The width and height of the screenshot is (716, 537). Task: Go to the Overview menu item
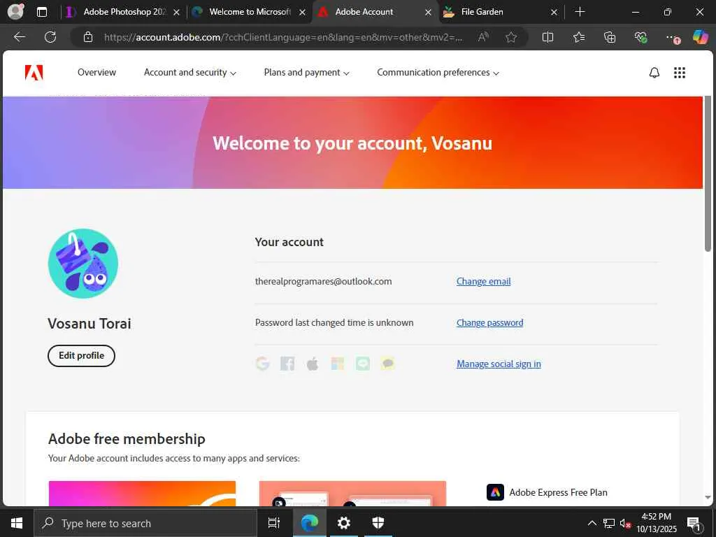pyautogui.click(x=96, y=72)
